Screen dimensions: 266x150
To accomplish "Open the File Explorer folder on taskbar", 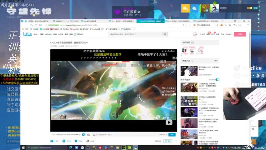I will click(118, 148).
